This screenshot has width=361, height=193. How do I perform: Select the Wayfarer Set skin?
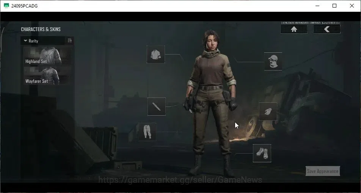point(47,75)
